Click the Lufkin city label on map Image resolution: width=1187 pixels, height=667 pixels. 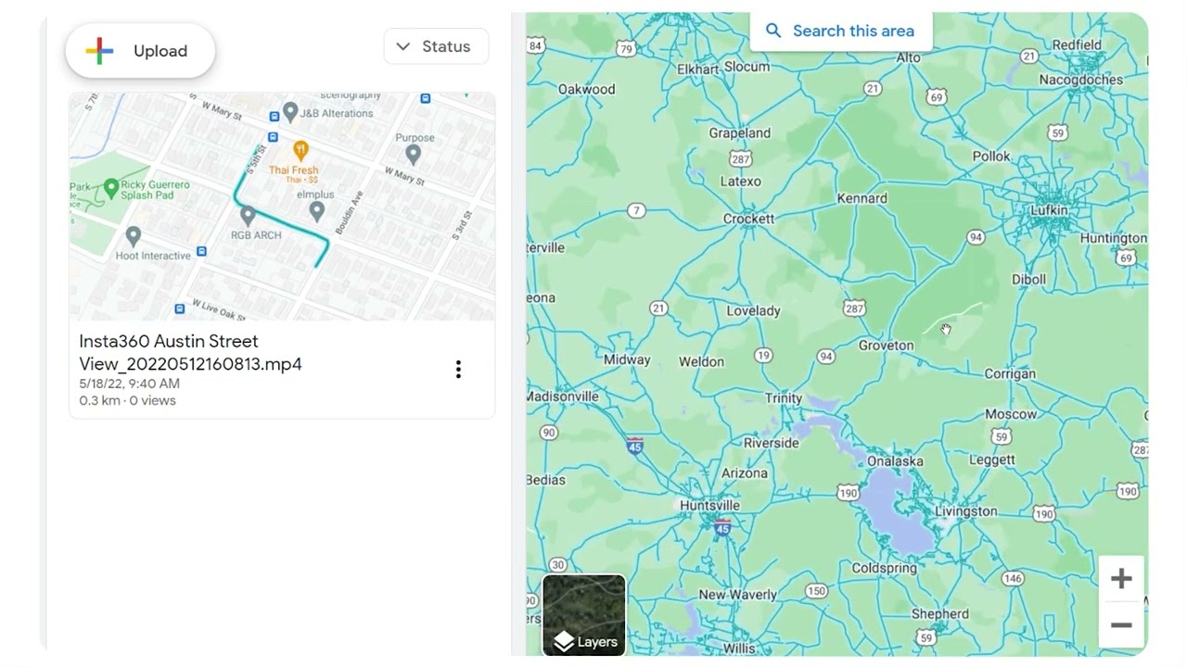[1049, 210]
